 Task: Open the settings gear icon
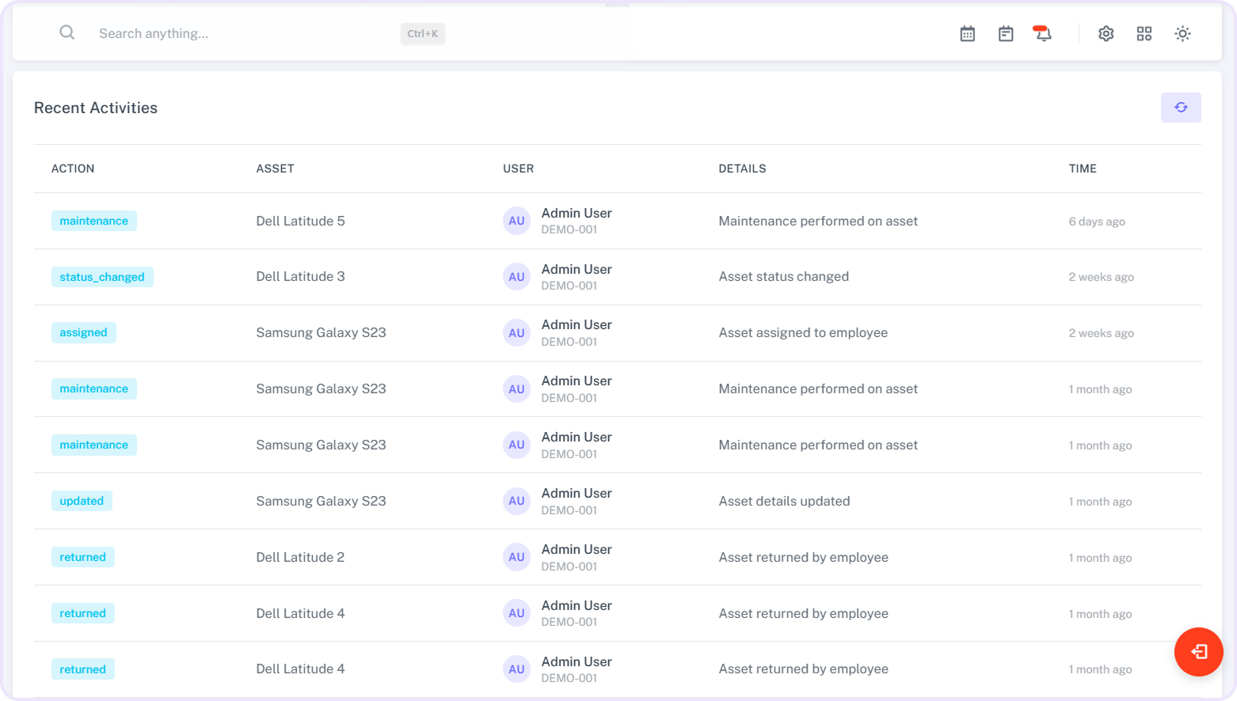(1106, 34)
